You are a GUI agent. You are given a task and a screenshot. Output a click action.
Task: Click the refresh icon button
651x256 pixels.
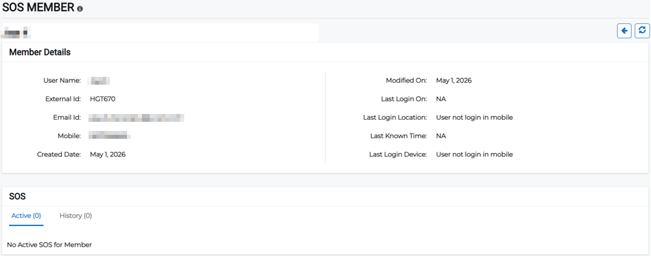pos(643,31)
